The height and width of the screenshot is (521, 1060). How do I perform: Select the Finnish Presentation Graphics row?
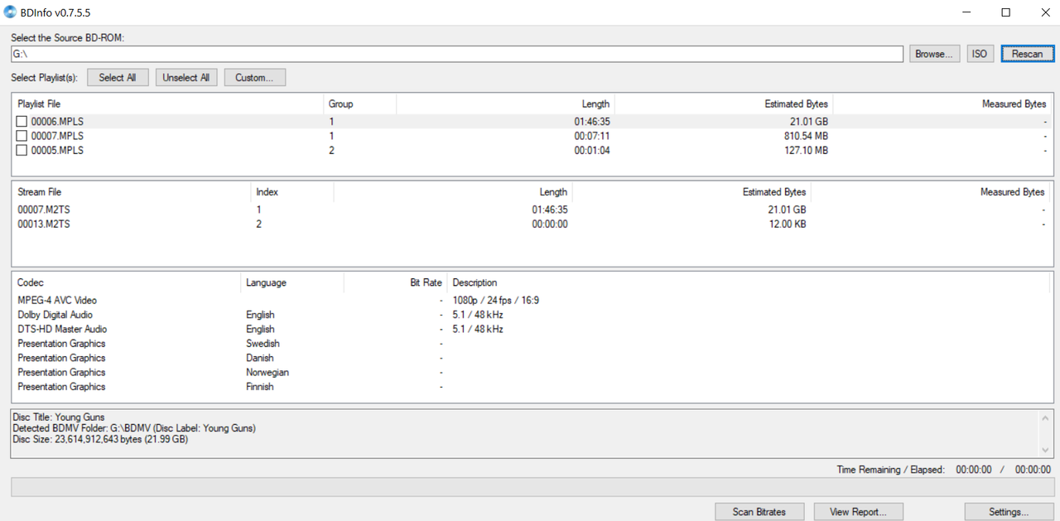pyautogui.click(x=532, y=387)
